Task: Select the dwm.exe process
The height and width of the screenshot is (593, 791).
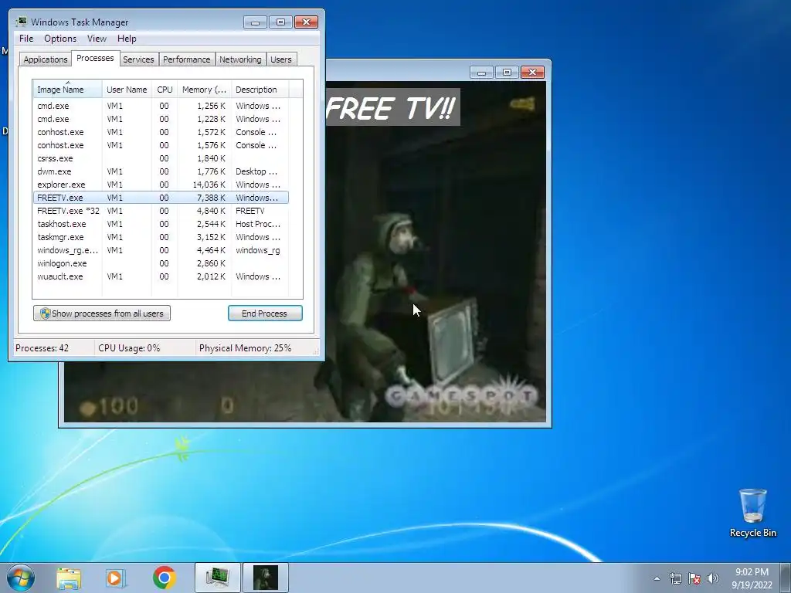Action: [161, 171]
